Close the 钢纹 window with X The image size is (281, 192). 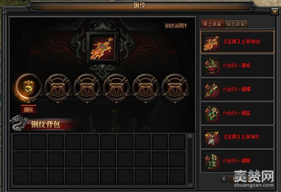tap(274, 12)
